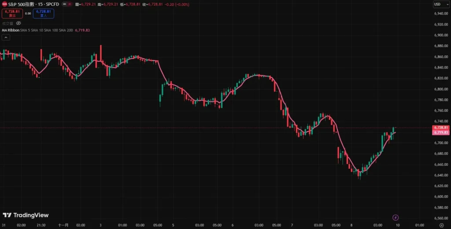Open the USD currency dropdown
Image resolution: width=451 pixels, height=229 pixels.
point(439,4)
